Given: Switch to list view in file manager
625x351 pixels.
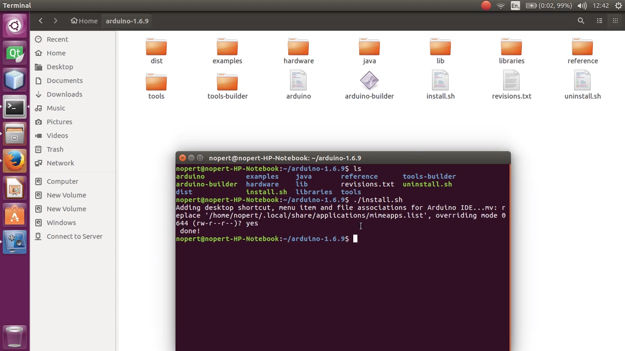Looking at the screenshot, I should (x=599, y=21).
